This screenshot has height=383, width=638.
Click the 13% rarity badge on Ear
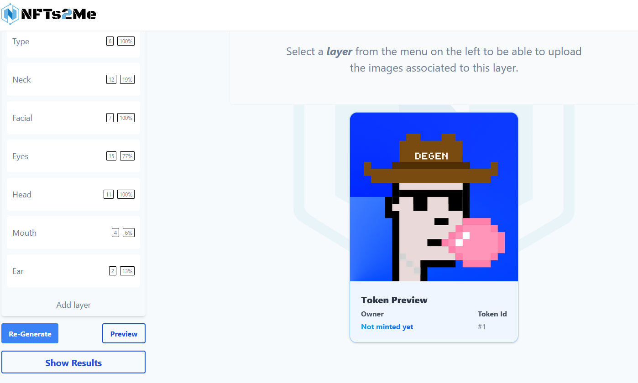127,271
